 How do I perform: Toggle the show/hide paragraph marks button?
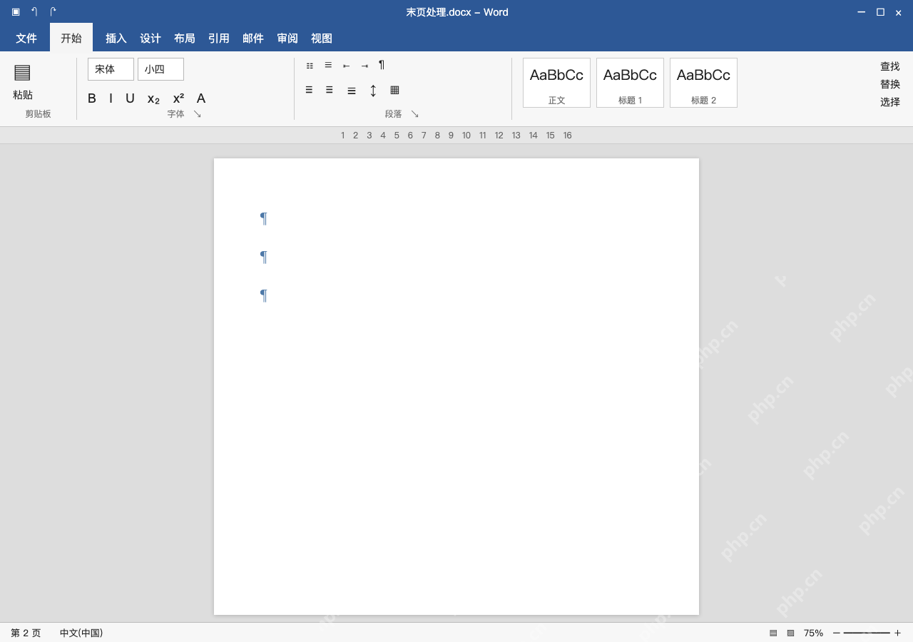pos(382,65)
